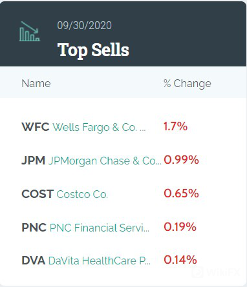
Task: Select the PNC ticker symbol
Action: 34,228
